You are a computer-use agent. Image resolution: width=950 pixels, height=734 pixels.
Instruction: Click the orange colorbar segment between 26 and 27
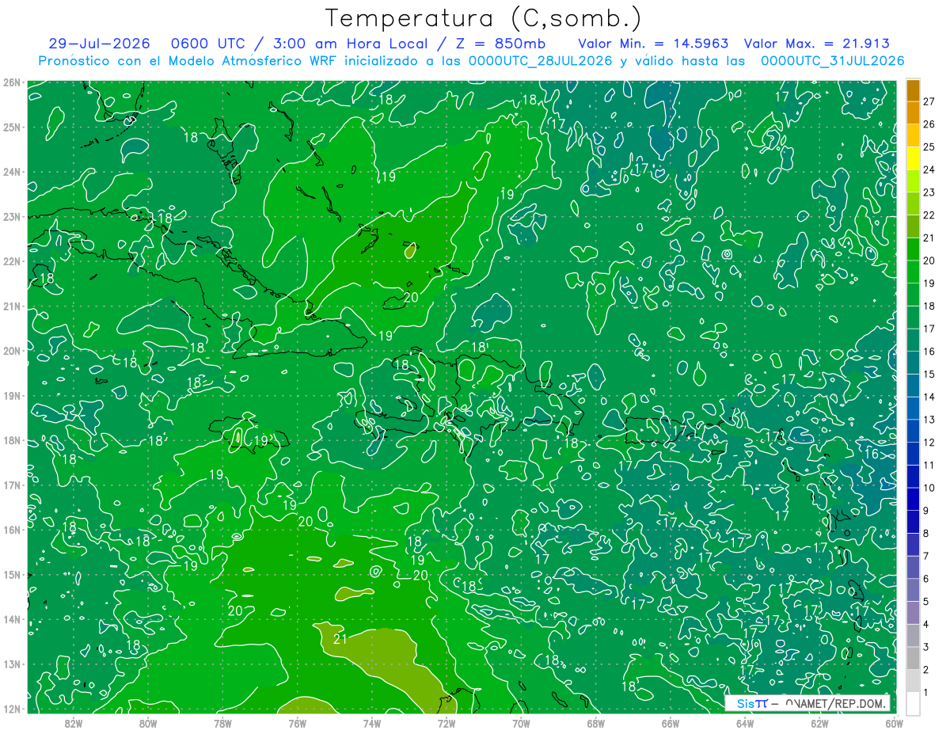point(913,112)
